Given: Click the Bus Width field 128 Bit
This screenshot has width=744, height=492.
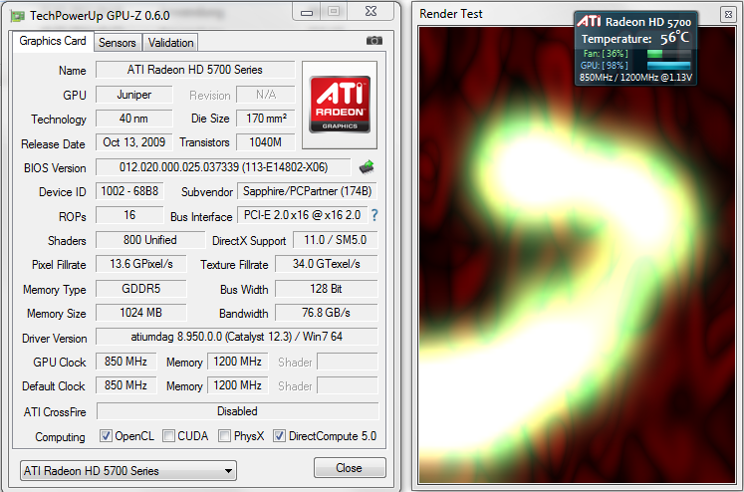Looking at the screenshot, I should [327, 289].
